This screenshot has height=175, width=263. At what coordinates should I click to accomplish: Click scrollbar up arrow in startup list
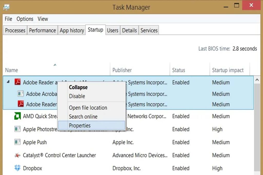point(257,80)
